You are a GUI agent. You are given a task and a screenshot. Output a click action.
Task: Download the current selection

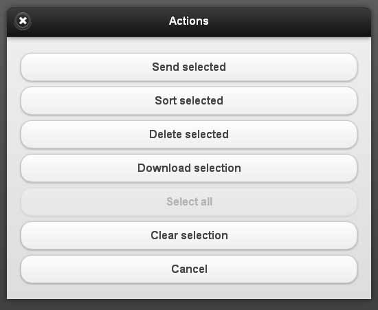[189, 168]
